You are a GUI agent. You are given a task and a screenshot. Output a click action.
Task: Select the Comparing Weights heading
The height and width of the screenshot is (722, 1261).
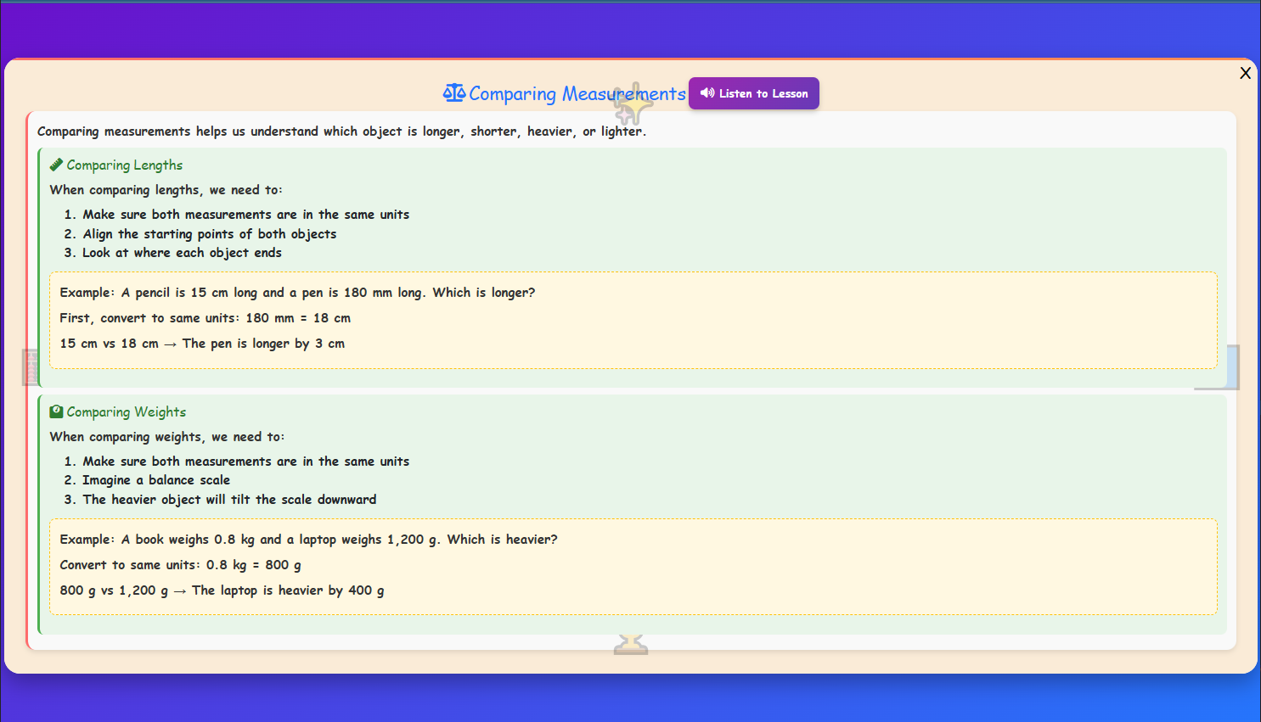[x=126, y=411]
